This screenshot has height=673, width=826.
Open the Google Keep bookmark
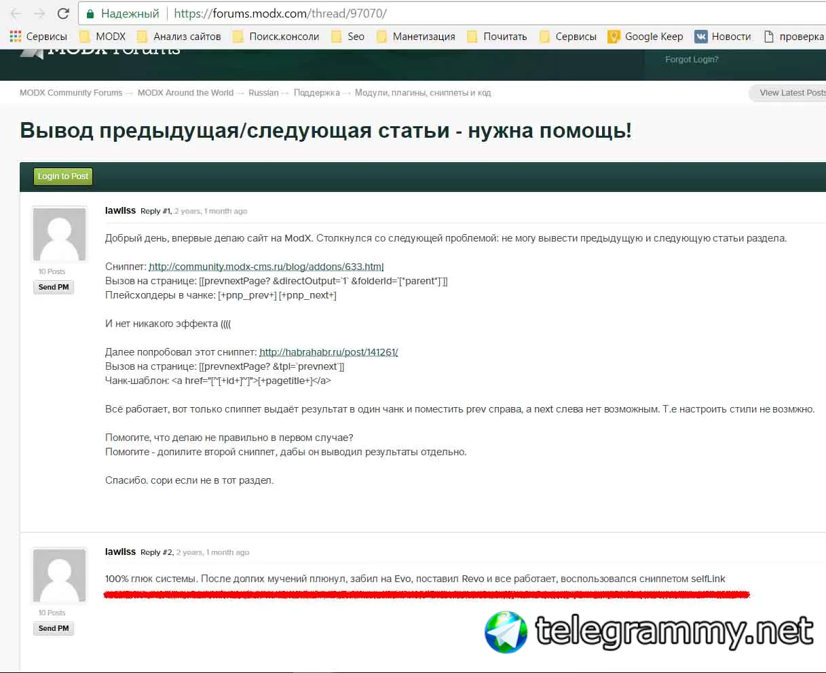coord(645,37)
